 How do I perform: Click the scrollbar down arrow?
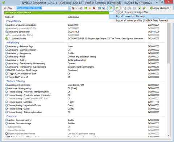coord(169,135)
